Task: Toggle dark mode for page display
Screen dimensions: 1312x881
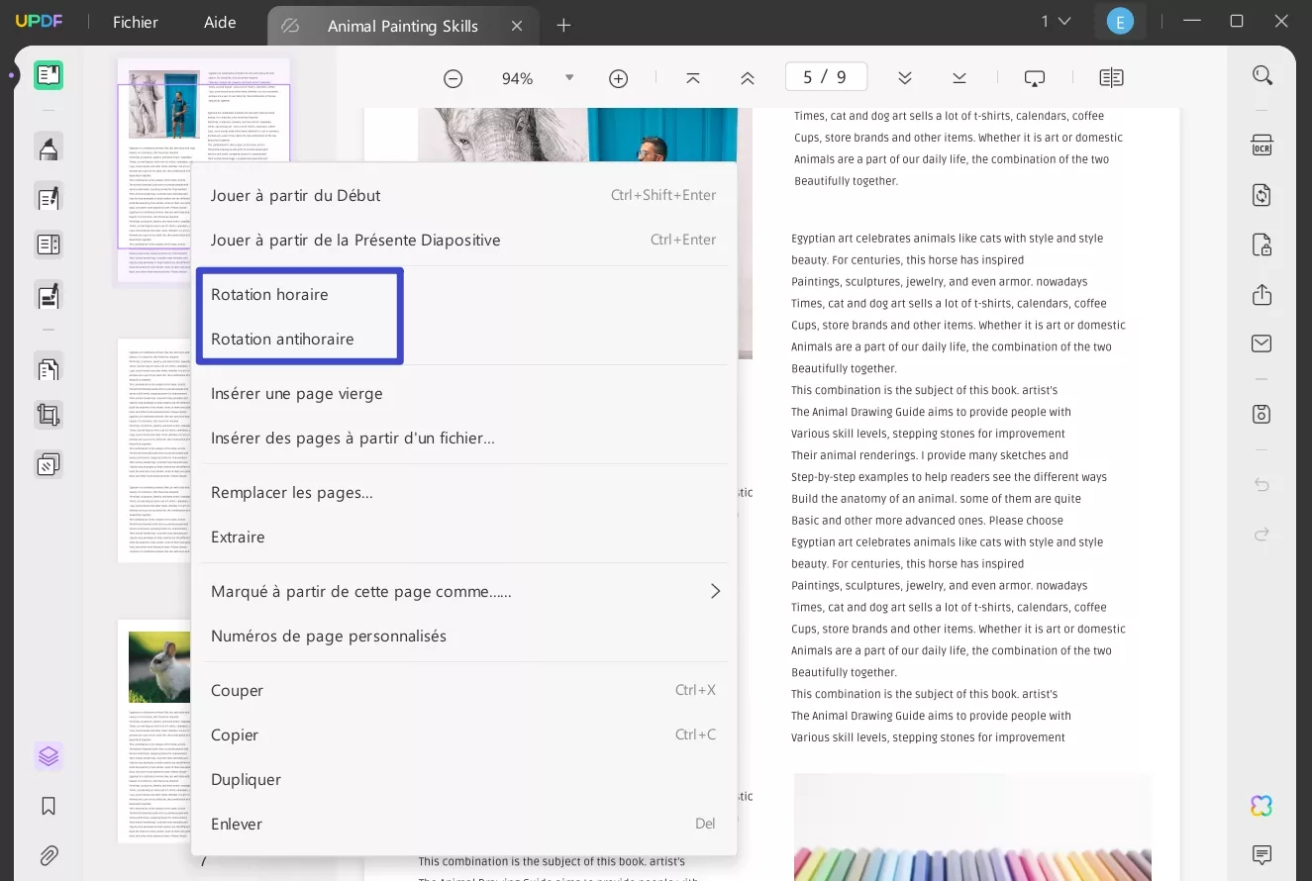Action: pos(1034,76)
